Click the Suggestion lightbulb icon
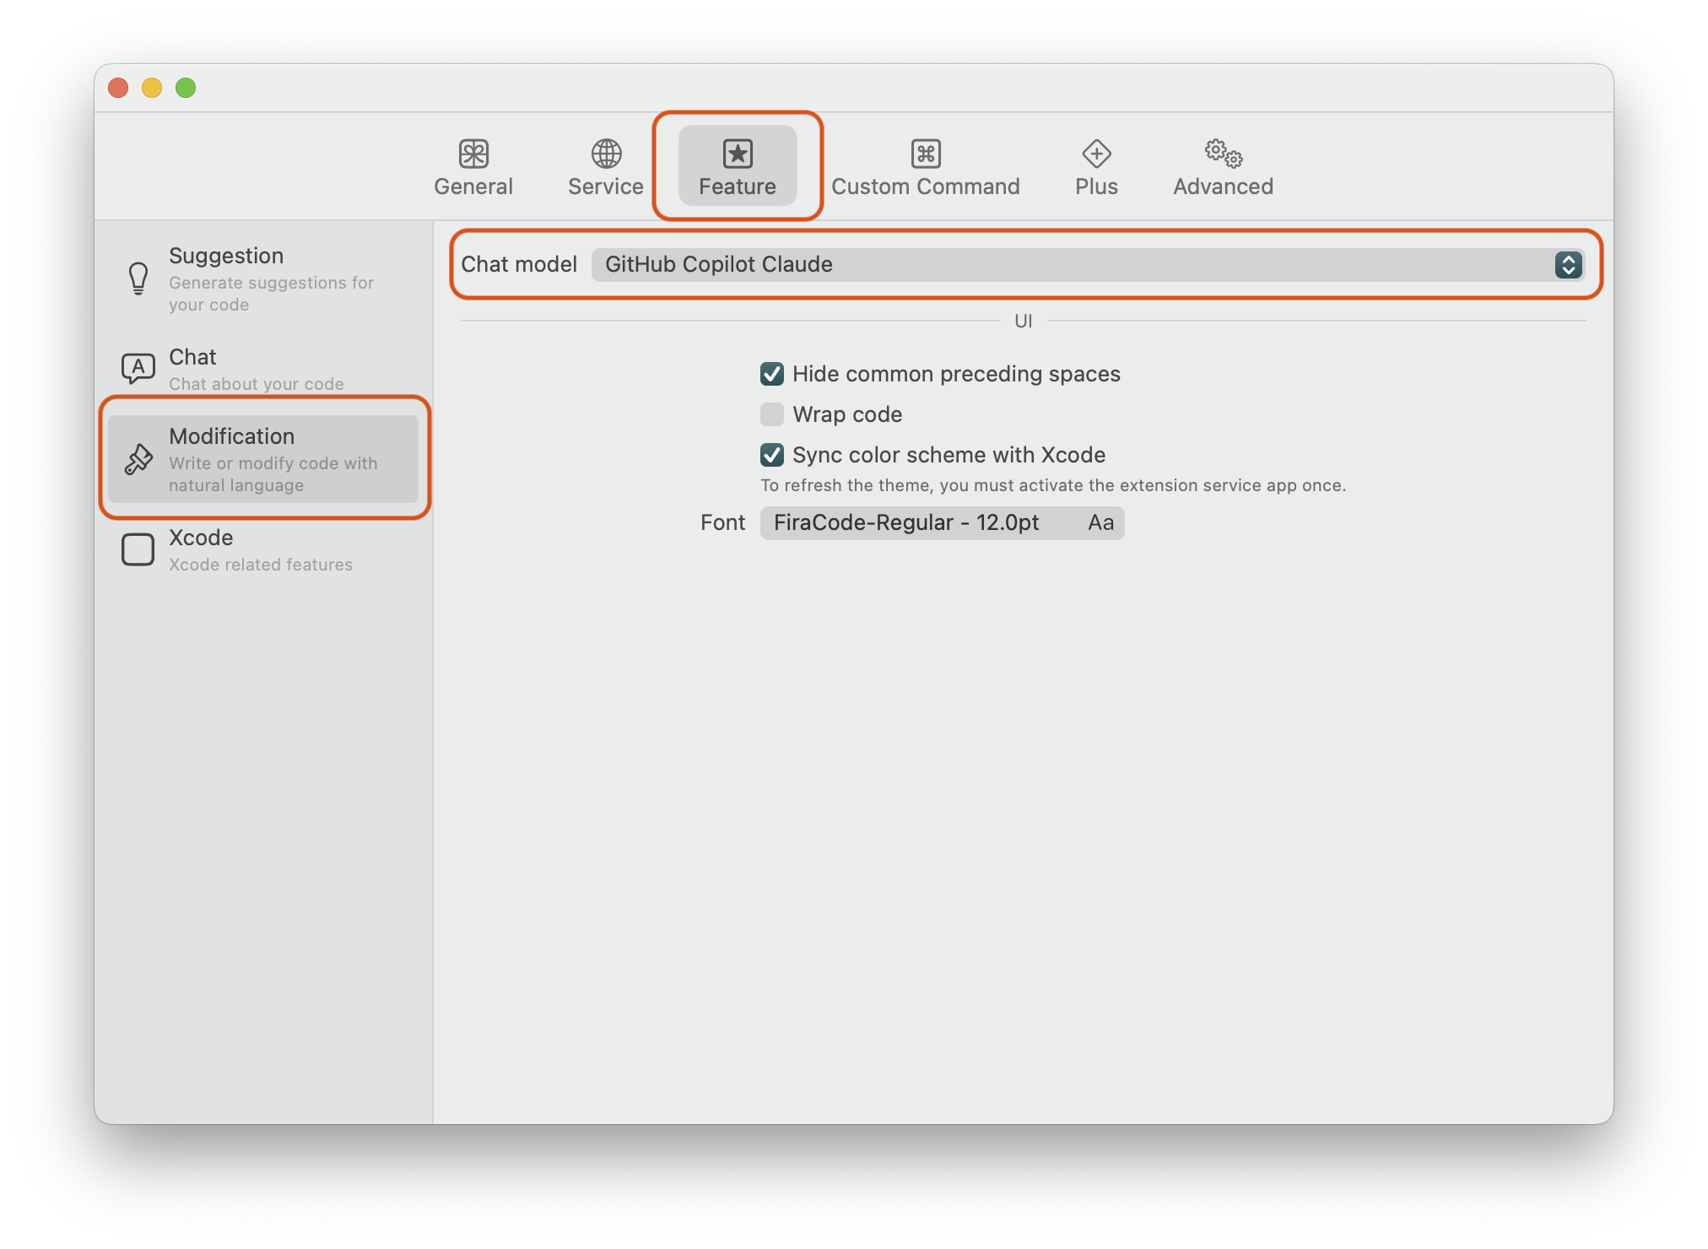The width and height of the screenshot is (1708, 1249). tap(138, 278)
